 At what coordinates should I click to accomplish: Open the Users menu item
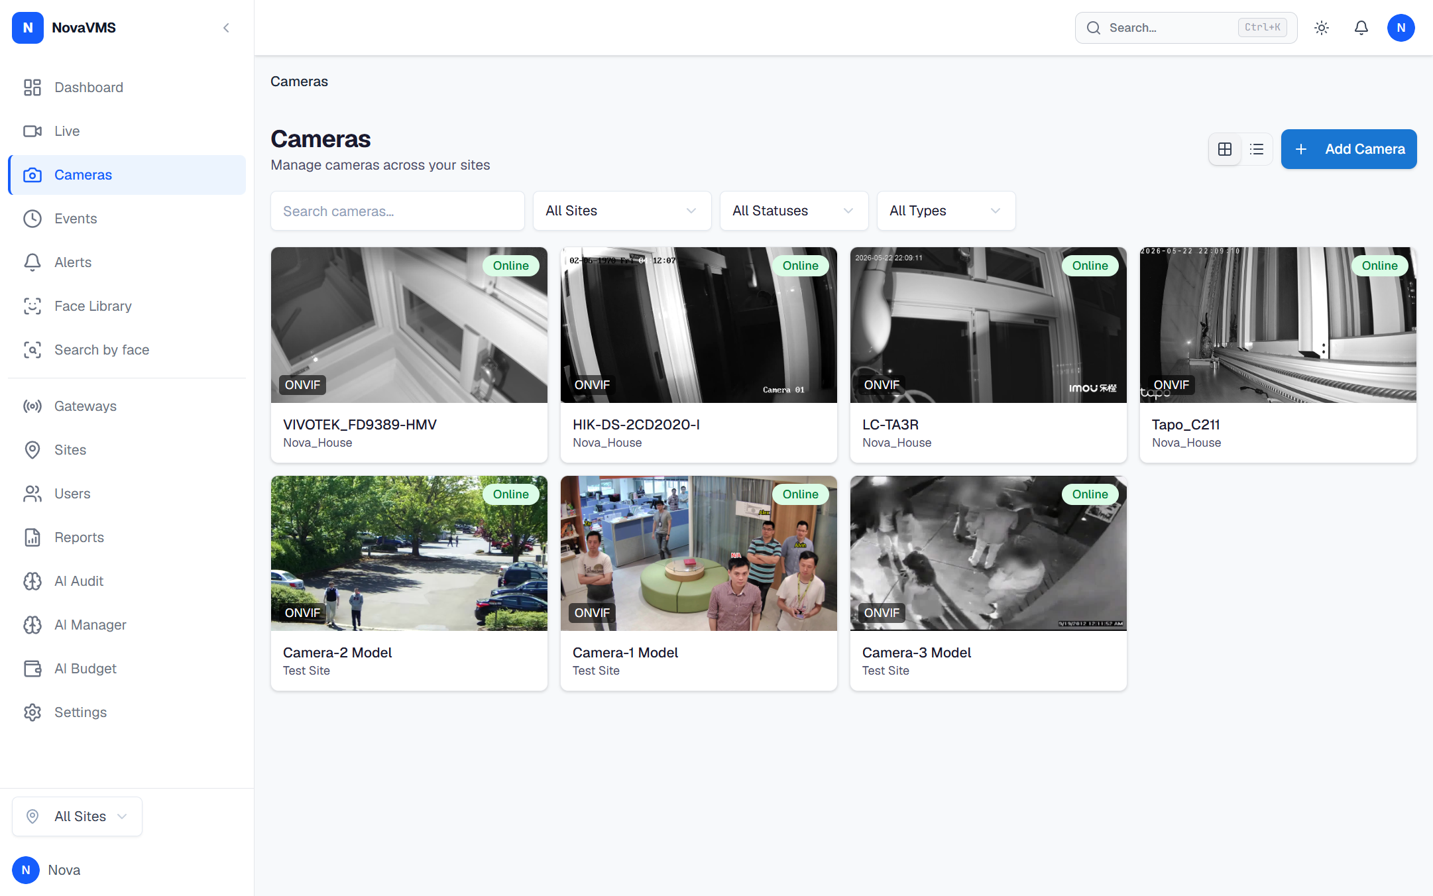(x=127, y=494)
